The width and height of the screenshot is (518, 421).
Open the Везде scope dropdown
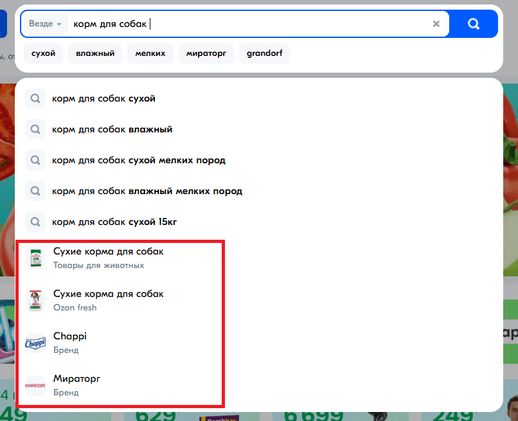pos(45,24)
